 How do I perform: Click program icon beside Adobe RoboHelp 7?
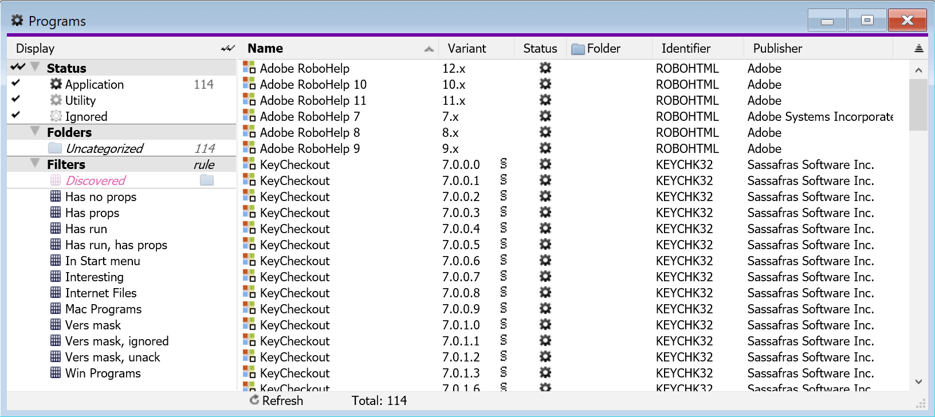click(x=249, y=116)
